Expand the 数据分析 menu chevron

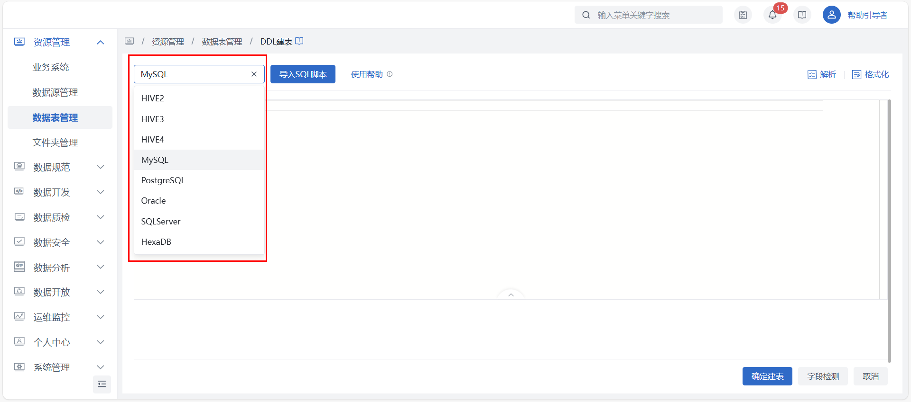pyautogui.click(x=100, y=267)
